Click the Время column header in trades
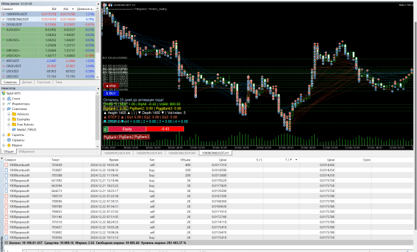Viewport: 417px width, 252px height. tap(101, 160)
